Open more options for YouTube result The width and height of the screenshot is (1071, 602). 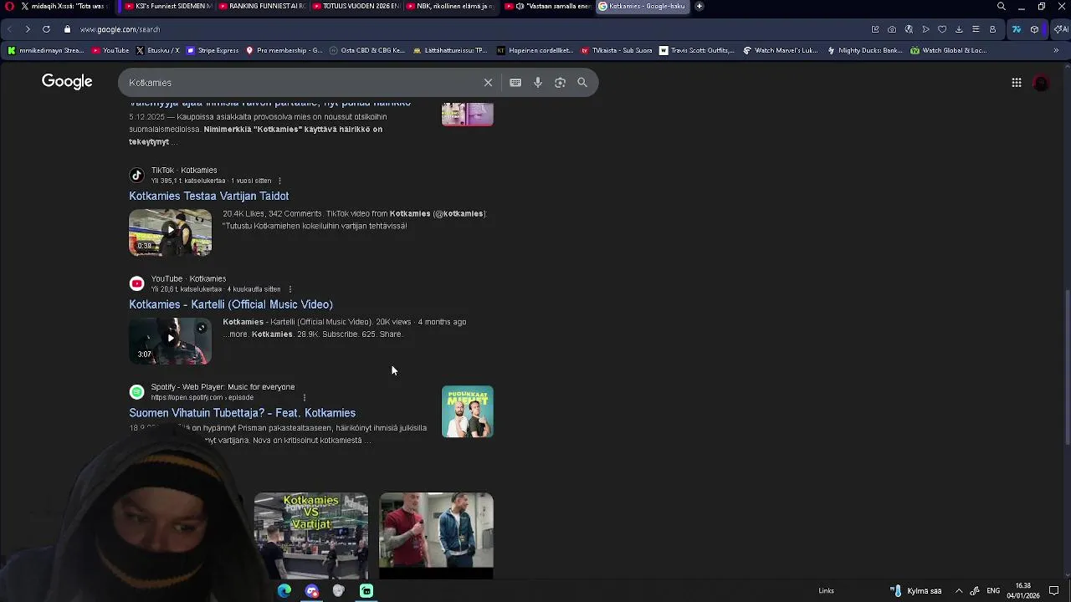(290, 289)
